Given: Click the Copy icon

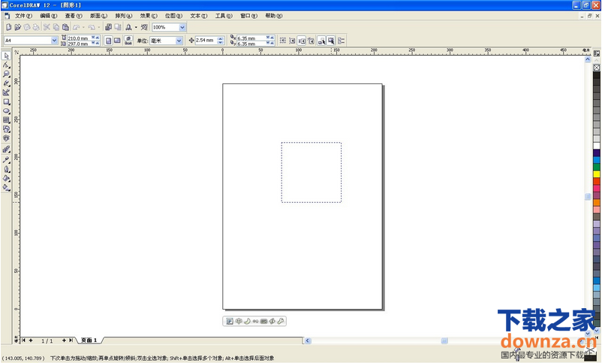Looking at the screenshot, I should point(56,27).
